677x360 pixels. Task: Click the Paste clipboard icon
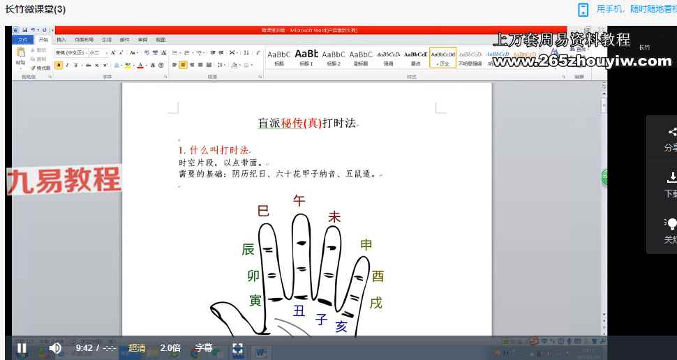click(x=21, y=52)
